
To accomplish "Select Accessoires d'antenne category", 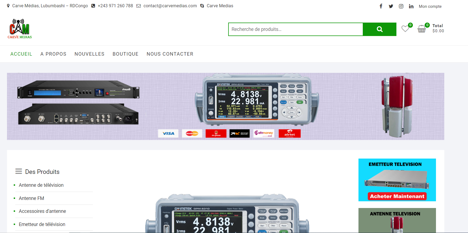I will click(x=42, y=211).
